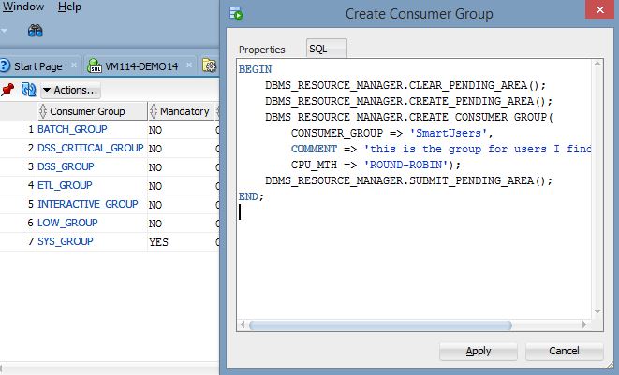
Task: Switch to the Start Page tab
Action: click(x=37, y=66)
